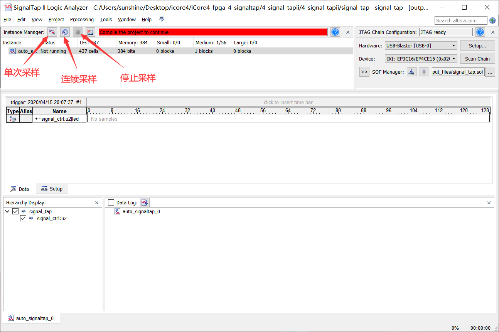Toggle the signal_ctrl:u2 hierarchy checkbox

pyautogui.click(x=23, y=218)
